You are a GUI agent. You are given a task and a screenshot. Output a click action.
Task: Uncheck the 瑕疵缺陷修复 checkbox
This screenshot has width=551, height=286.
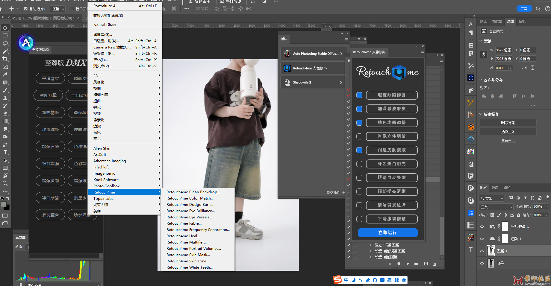tap(359, 95)
